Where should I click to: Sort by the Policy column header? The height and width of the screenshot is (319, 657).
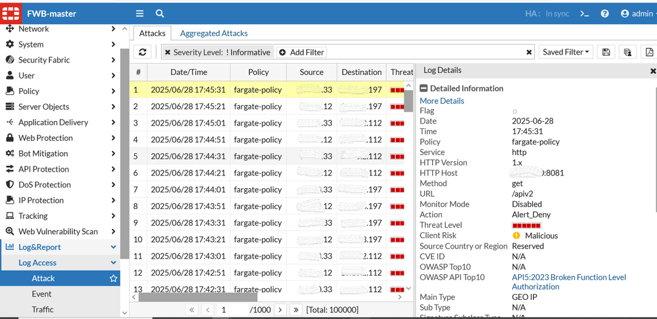[258, 72]
